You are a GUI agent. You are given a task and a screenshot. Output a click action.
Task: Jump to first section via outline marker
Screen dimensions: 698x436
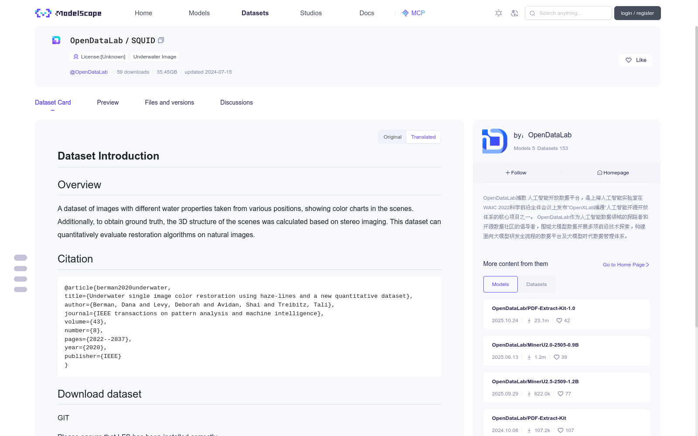pyautogui.click(x=21, y=258)
